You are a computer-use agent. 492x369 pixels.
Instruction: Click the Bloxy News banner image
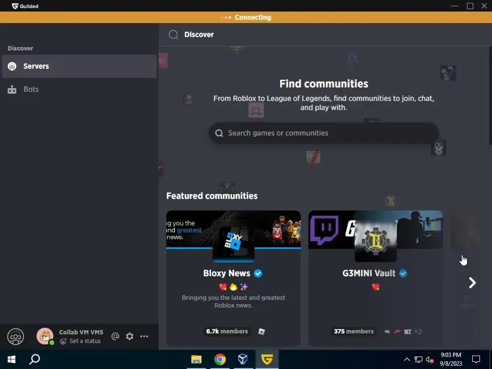[x=234, y=230]
